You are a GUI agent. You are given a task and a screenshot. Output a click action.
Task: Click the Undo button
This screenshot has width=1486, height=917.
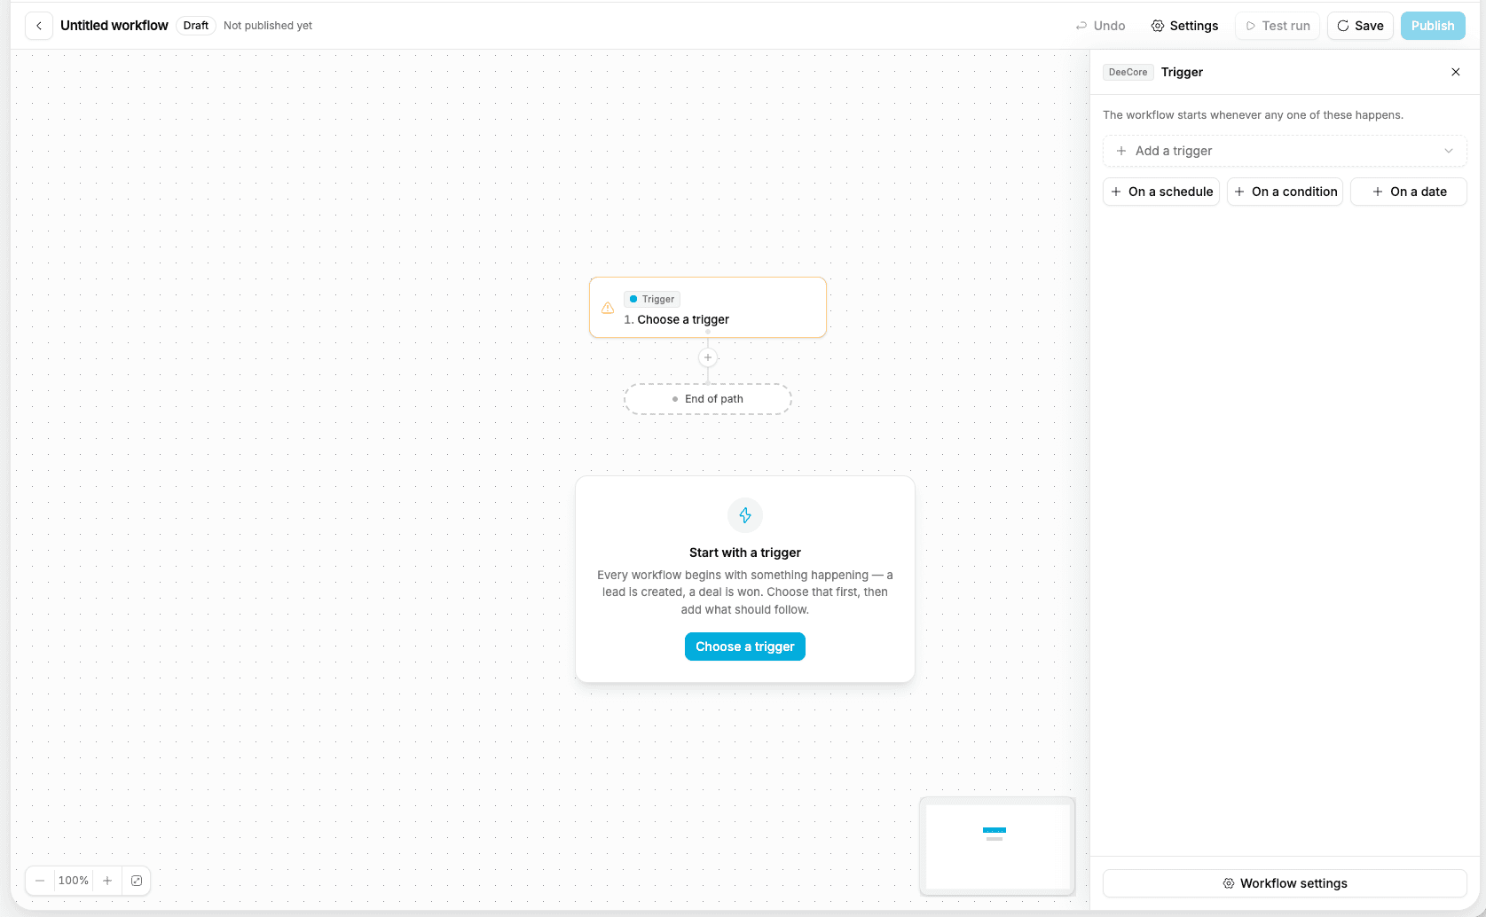click(1100, 26)
